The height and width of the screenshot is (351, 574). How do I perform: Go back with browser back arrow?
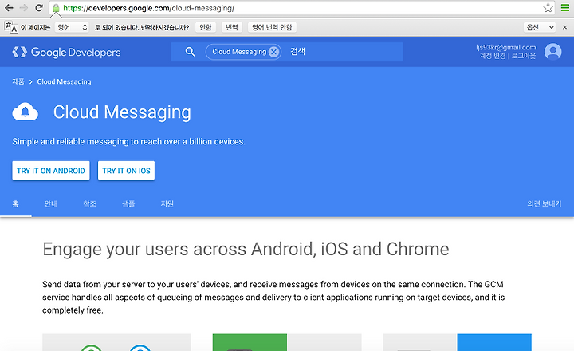point(9,8)
